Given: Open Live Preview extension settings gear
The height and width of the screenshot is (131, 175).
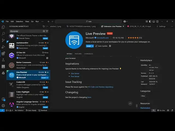Looking at the screenshot, I should (x=110, y=46).
